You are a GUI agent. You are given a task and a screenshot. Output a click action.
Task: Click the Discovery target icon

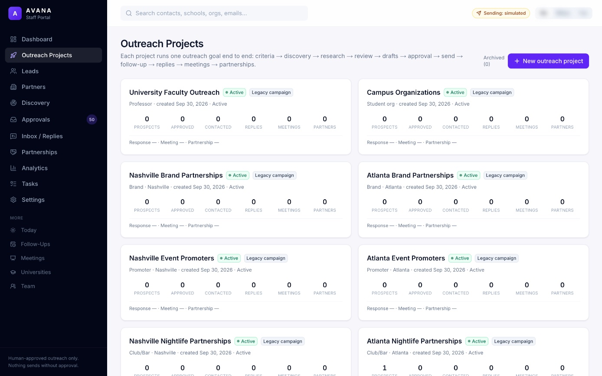pos(13,103)
